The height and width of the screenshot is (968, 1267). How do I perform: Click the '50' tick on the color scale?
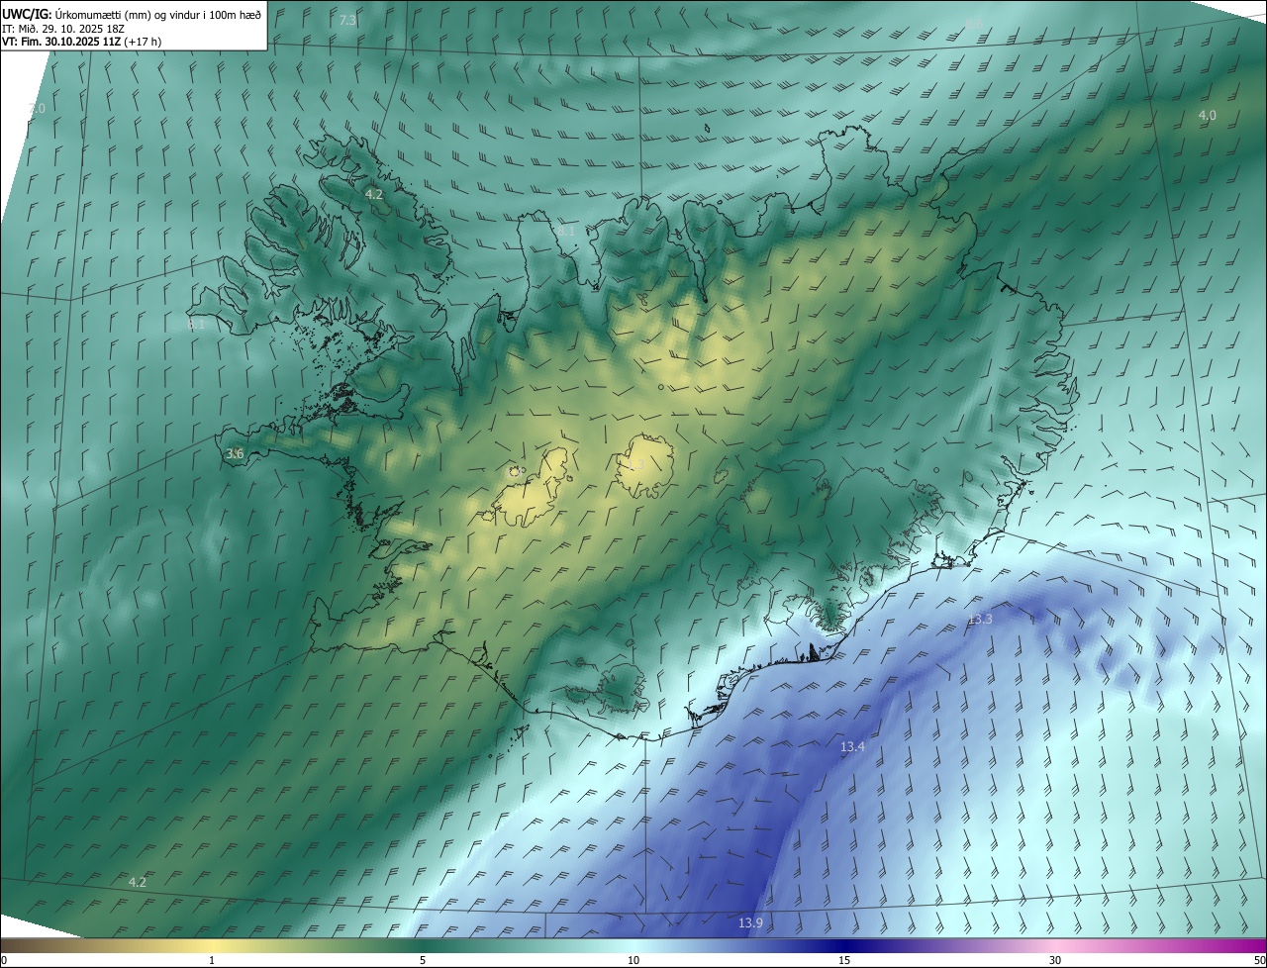click(1259, 960)
